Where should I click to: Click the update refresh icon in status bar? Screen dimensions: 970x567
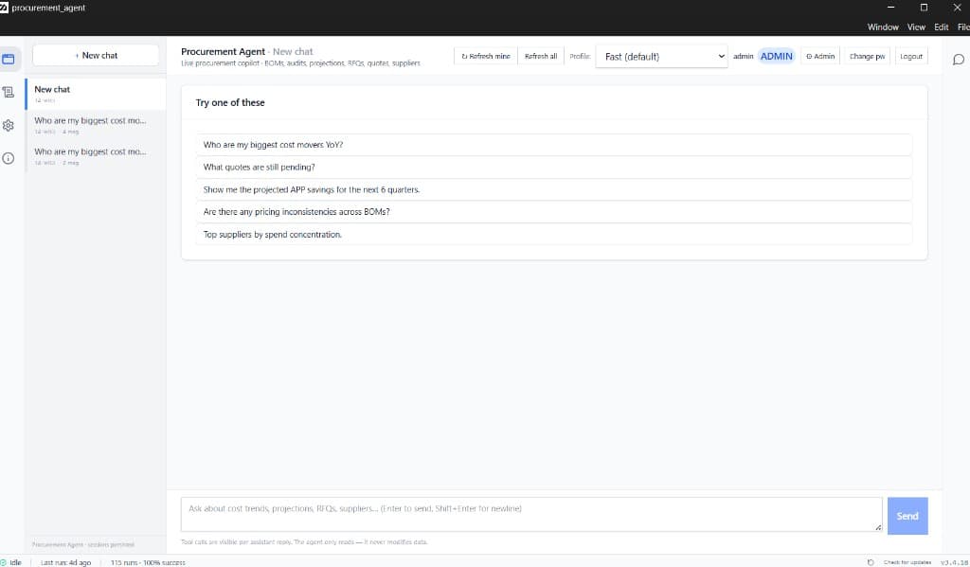(x=871, y=562)
